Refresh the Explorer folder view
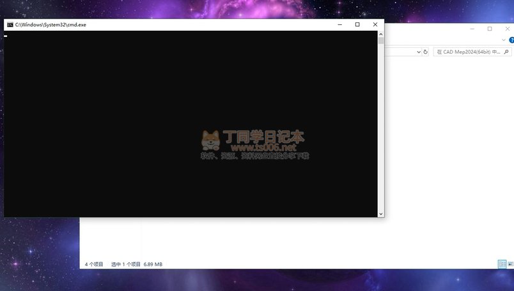The image size is (514, 291). coord(426,52)
